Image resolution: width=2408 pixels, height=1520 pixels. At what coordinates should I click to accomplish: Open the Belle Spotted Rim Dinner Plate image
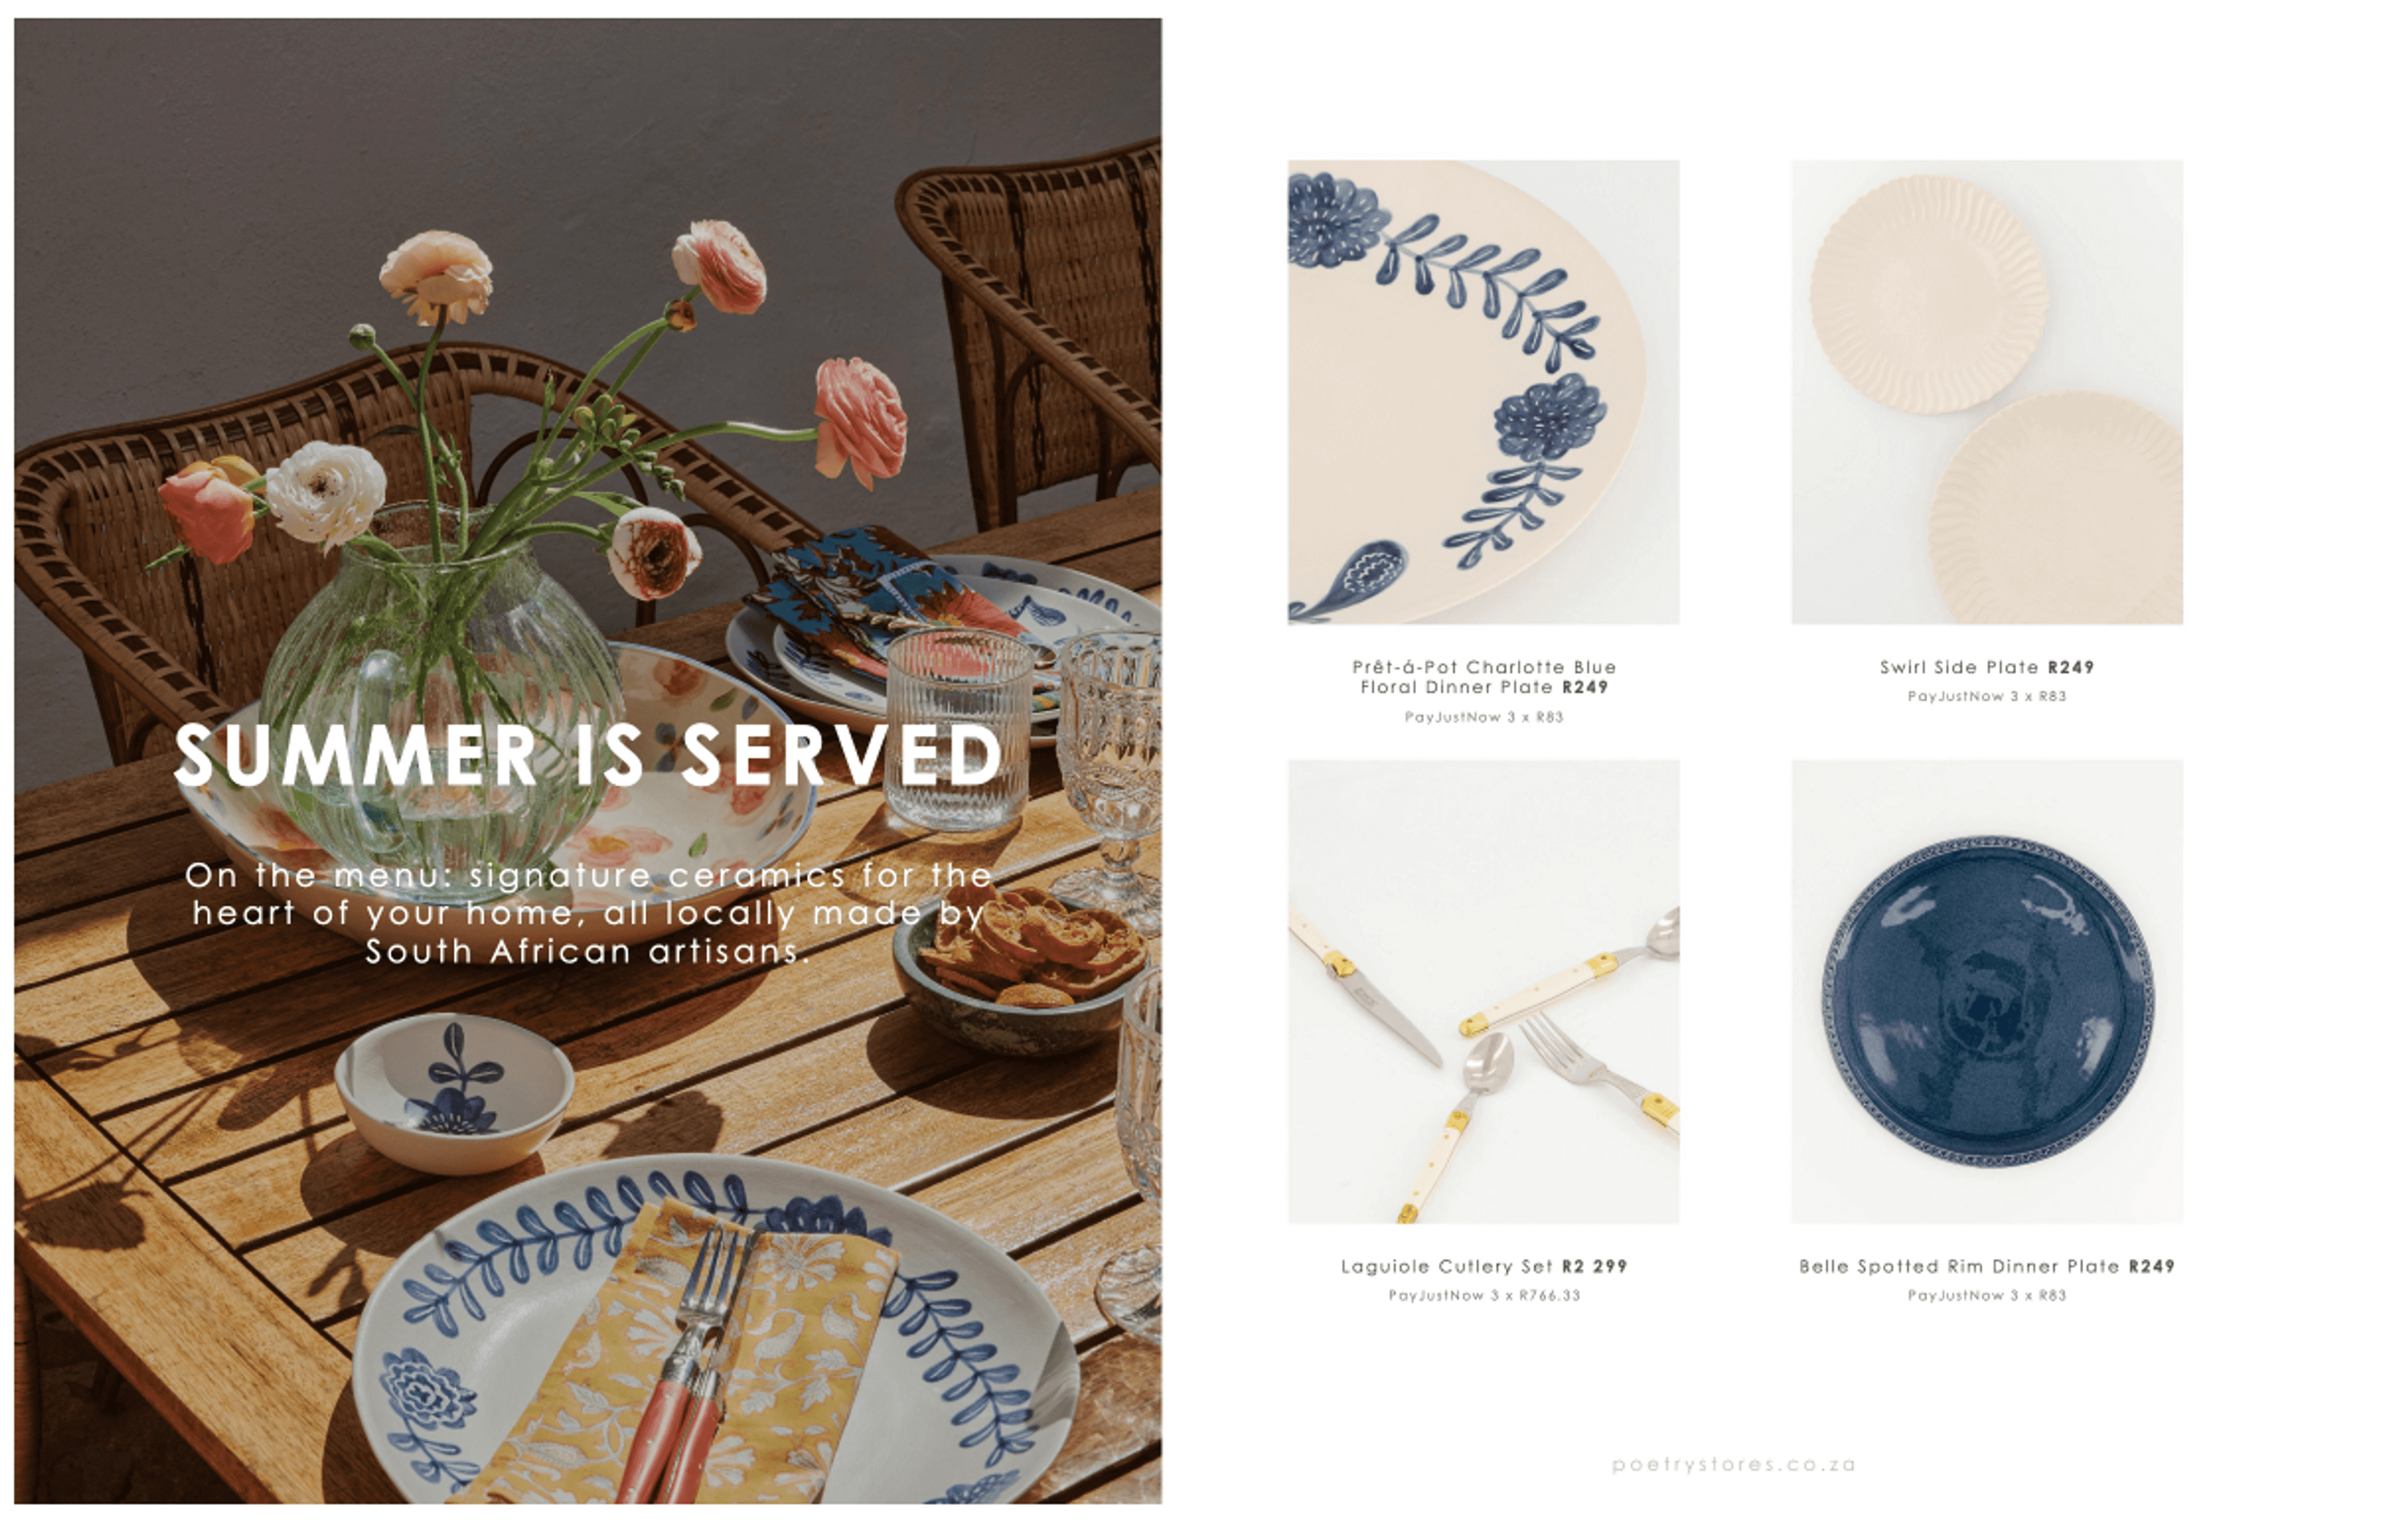[x=1987, y=991]
